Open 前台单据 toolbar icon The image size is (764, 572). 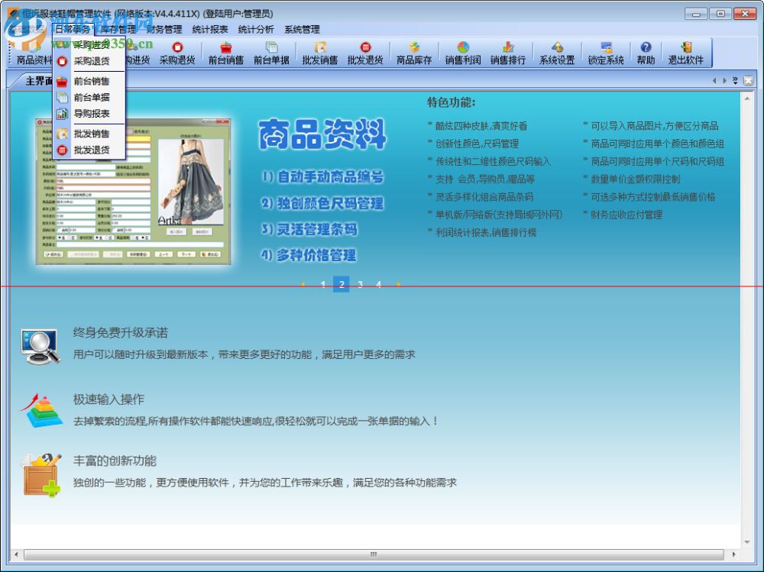[271, 53]
